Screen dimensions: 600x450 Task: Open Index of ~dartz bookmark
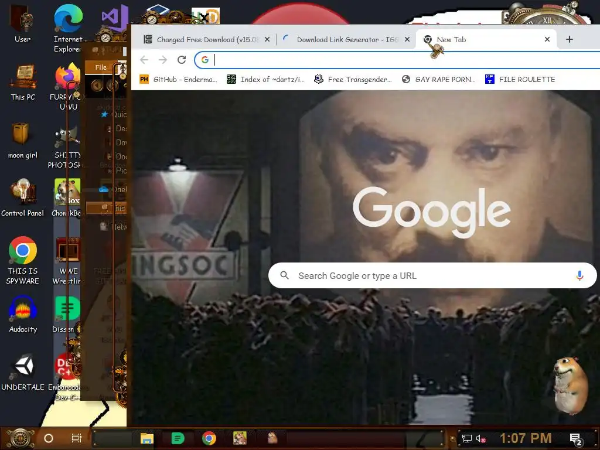click(x=265, y=79)
